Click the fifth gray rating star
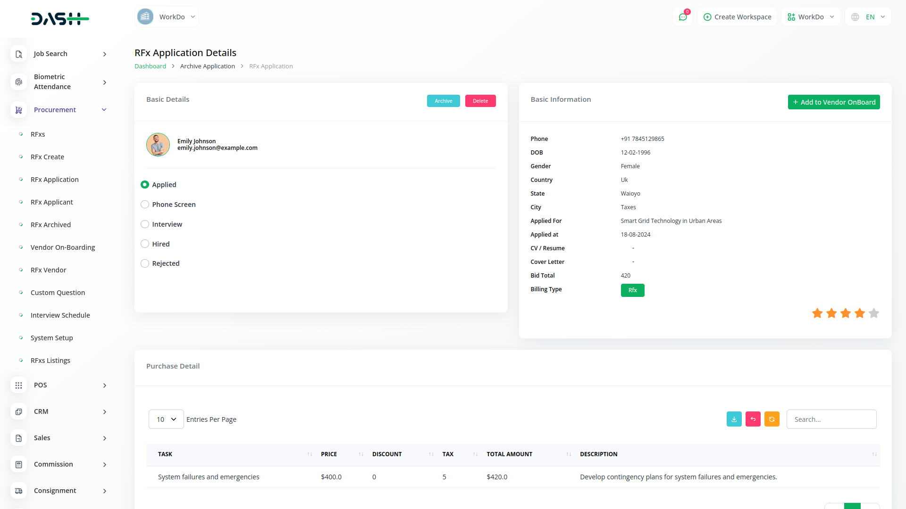 [873, 313]
